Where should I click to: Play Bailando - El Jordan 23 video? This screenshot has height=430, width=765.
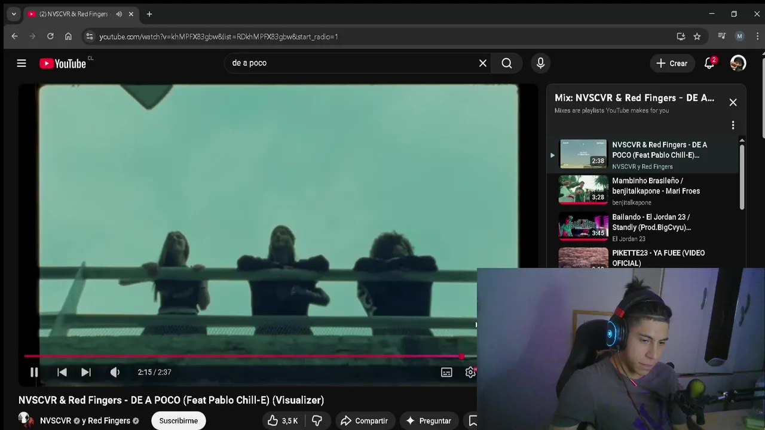643,228
